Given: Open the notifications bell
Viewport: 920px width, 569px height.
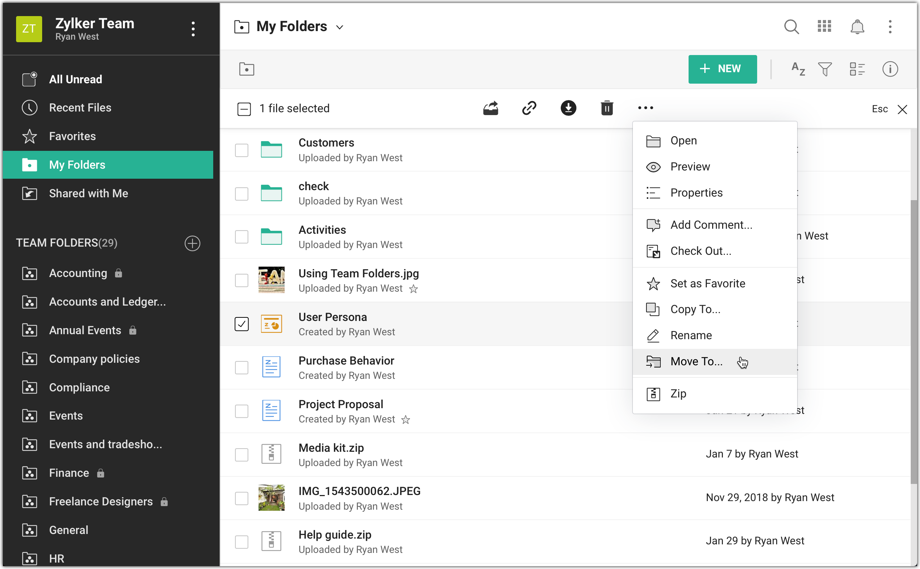Looking at the screenshot, I should pos(857,27).
